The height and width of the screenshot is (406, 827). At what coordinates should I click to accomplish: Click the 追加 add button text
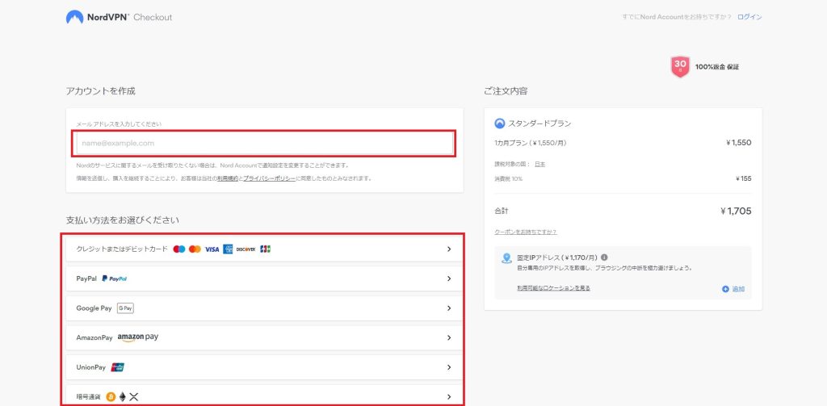[x=738, y=289]
